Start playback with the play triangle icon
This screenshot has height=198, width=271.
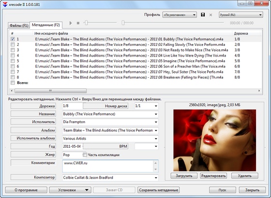click(71, 23)
